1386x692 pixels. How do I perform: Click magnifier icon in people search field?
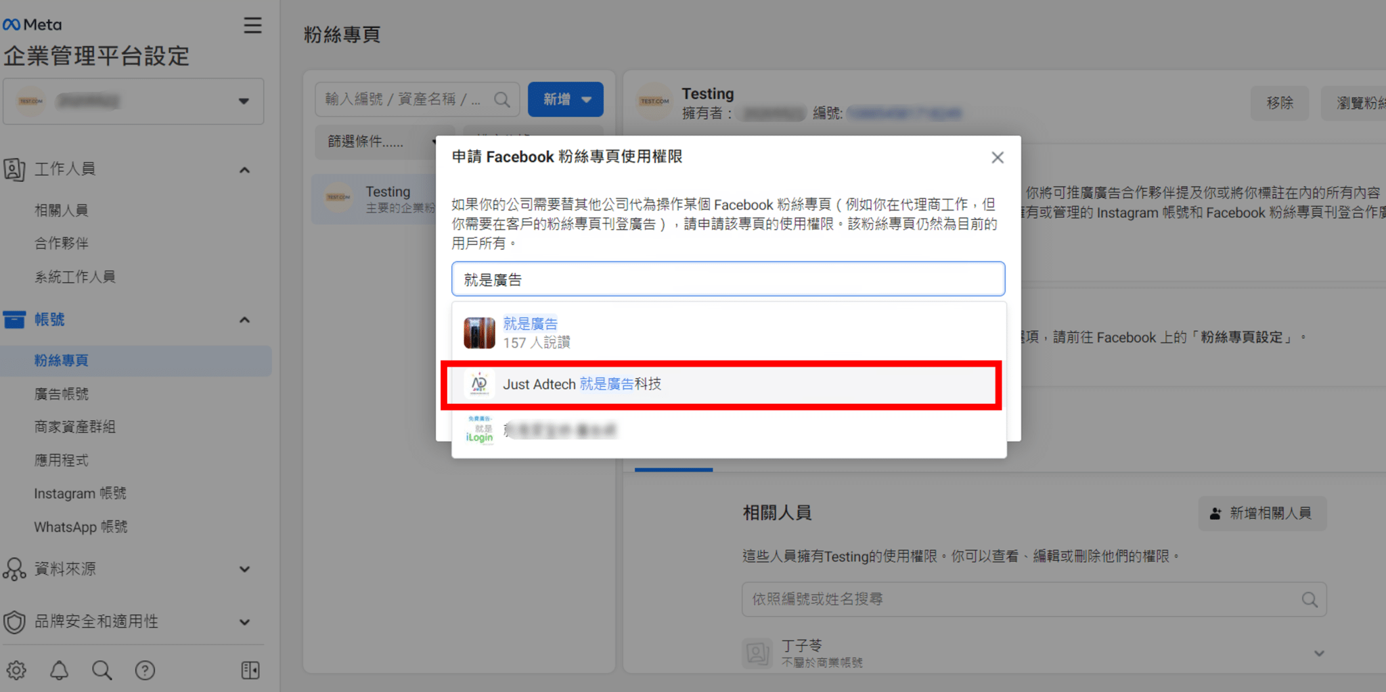click(1310, 600)
